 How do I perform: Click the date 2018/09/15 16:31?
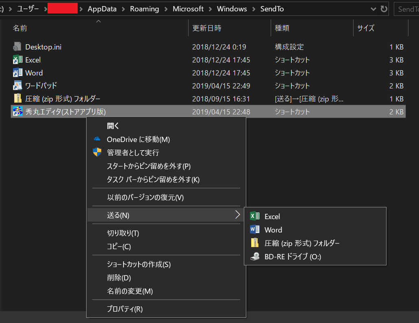pos(221,99)
